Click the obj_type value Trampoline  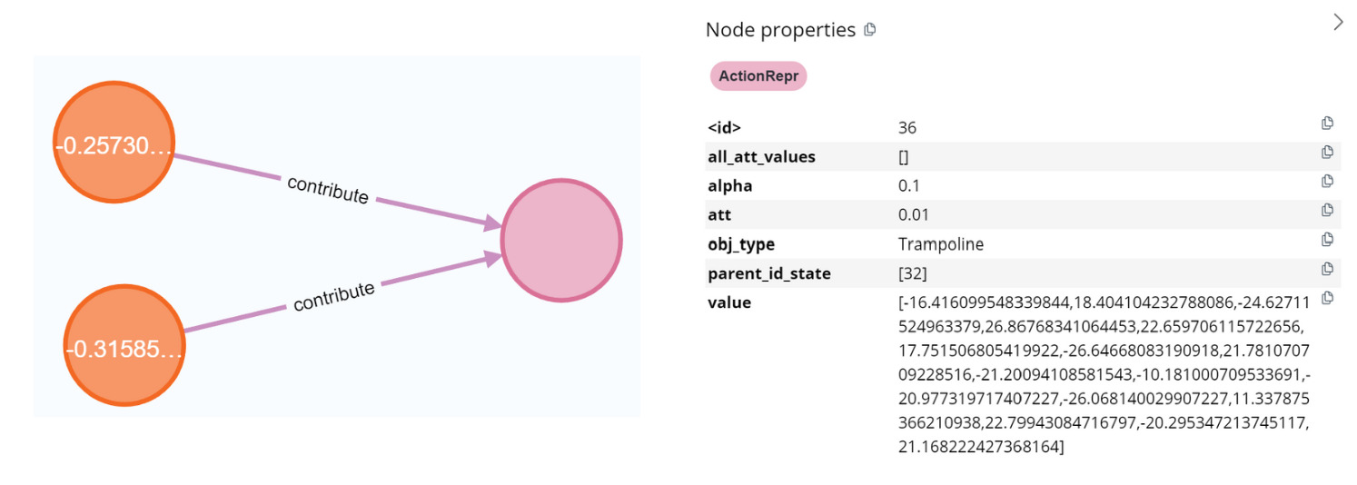[940, 244]
